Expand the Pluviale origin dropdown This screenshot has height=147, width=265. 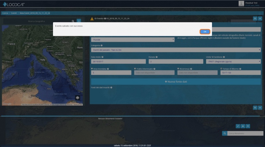pyautogui.click(x=132, y=40)
